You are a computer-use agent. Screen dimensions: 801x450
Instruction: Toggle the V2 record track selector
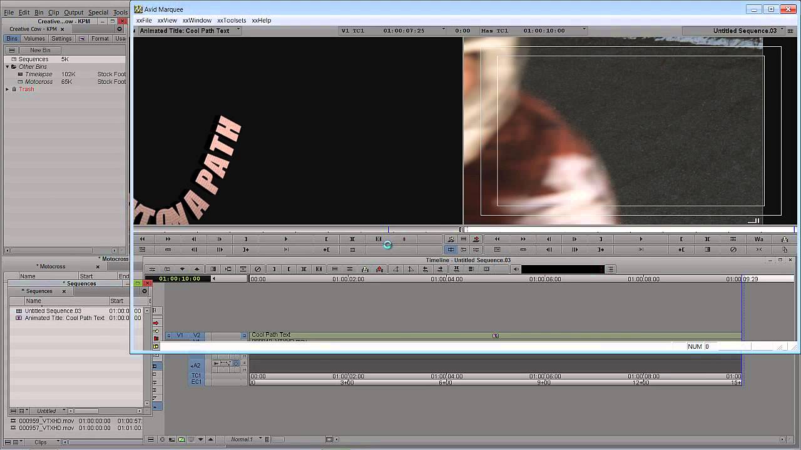tap(196, 336)
